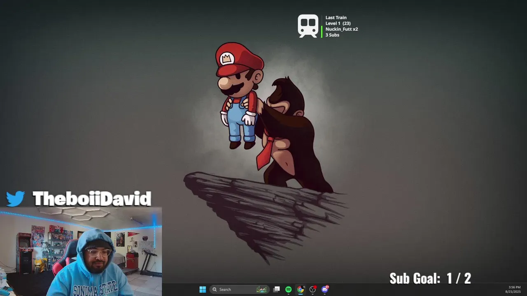Click the 'Nuckin_Futt x2' text
This screenshot has width=527, height=296.
click(x=342, y=29)
